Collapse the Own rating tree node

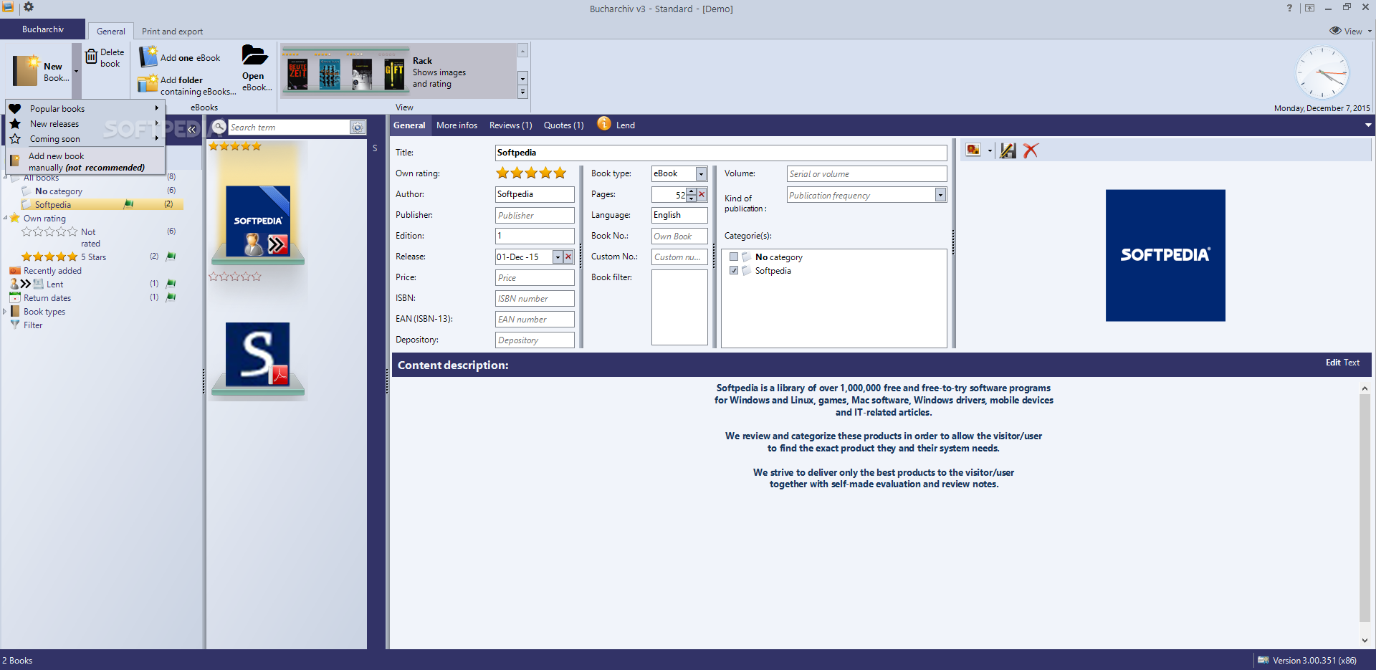tap(5, 218)
